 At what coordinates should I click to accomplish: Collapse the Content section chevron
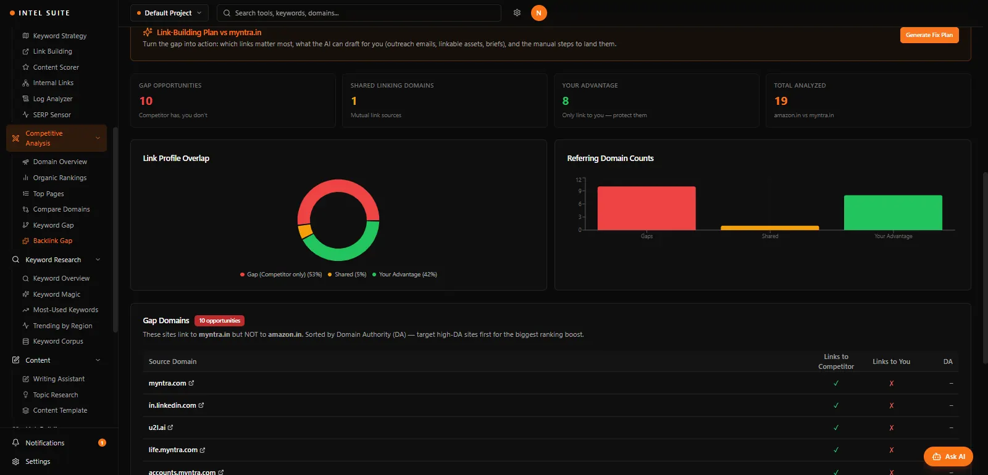(x=98, y=360)
